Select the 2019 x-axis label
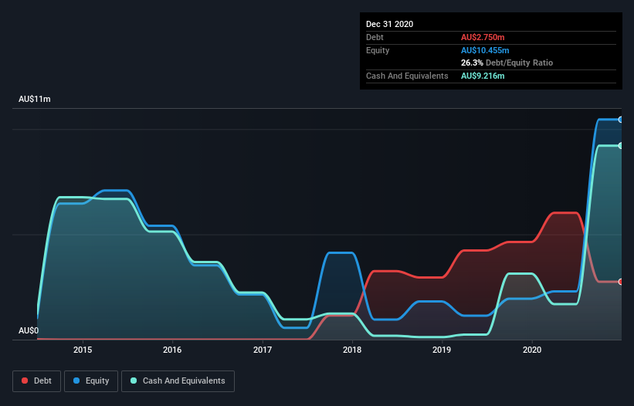634x406 pixels. (x=442, y=350)
